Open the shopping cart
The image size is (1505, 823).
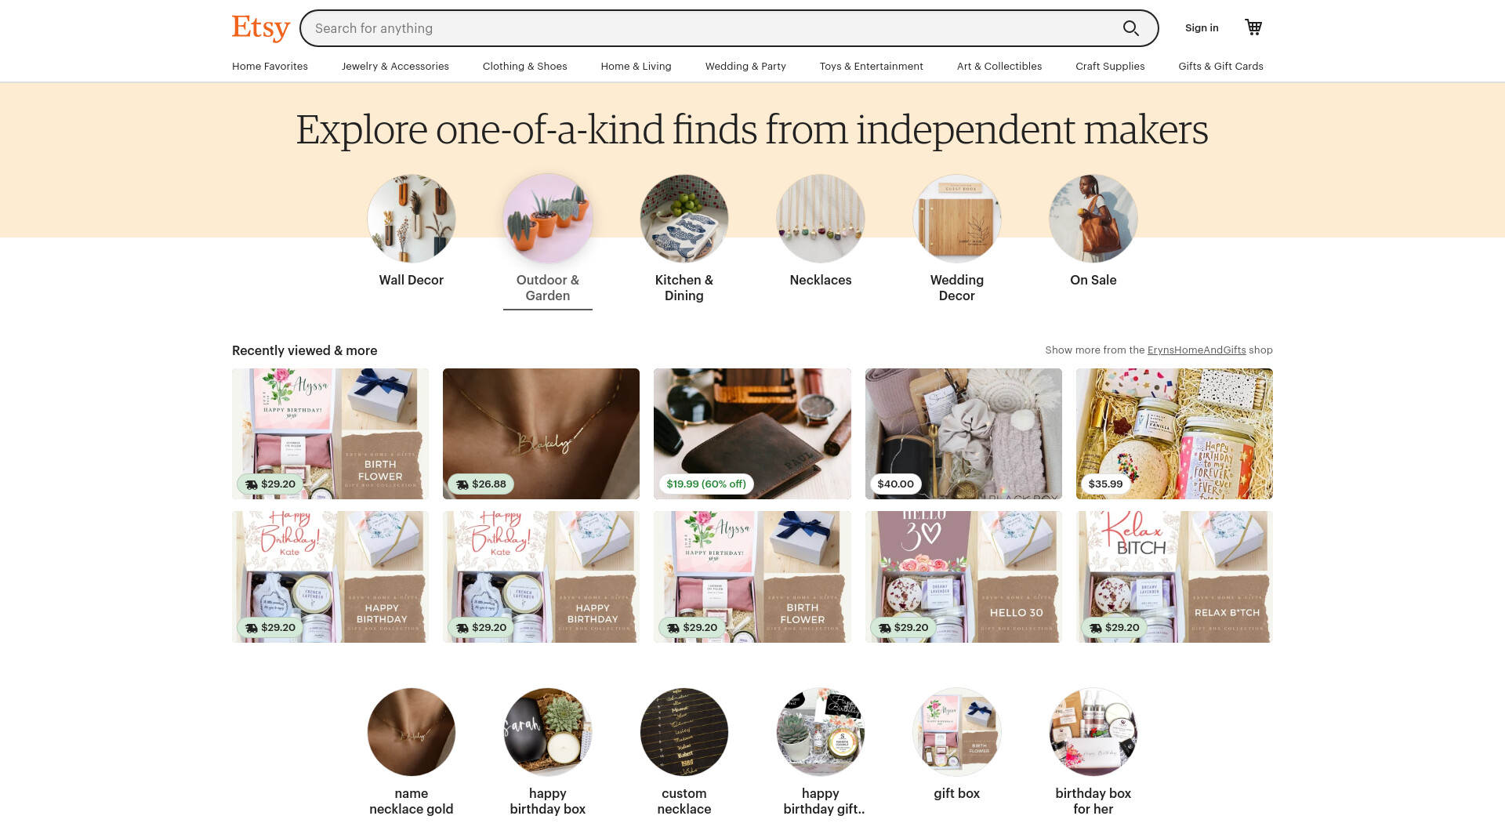click(x=1253, y=27)
